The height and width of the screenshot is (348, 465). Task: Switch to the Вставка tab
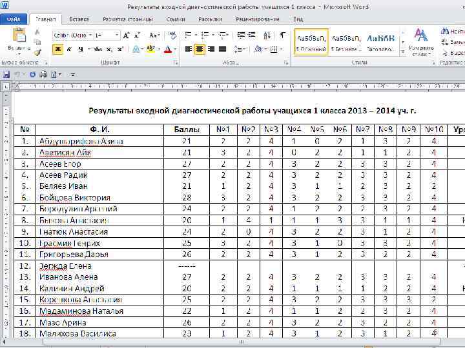pos(79,19)
